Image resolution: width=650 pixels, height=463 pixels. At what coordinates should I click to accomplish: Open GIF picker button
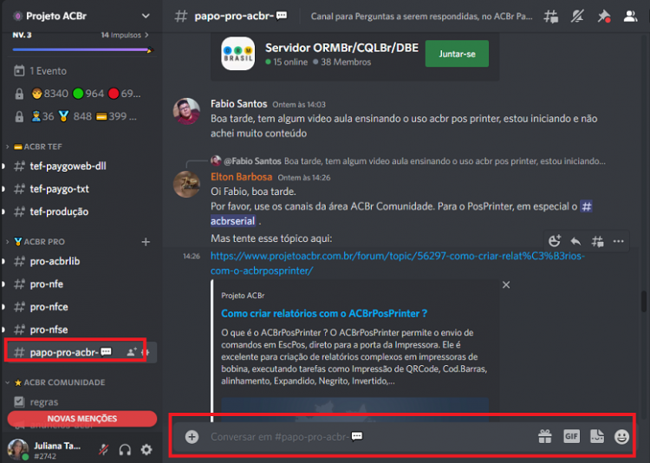[x=571, y=436]
